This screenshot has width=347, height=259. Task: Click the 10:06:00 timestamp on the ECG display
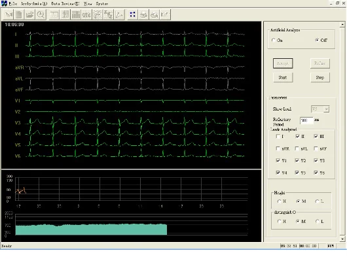pos(14,25)
